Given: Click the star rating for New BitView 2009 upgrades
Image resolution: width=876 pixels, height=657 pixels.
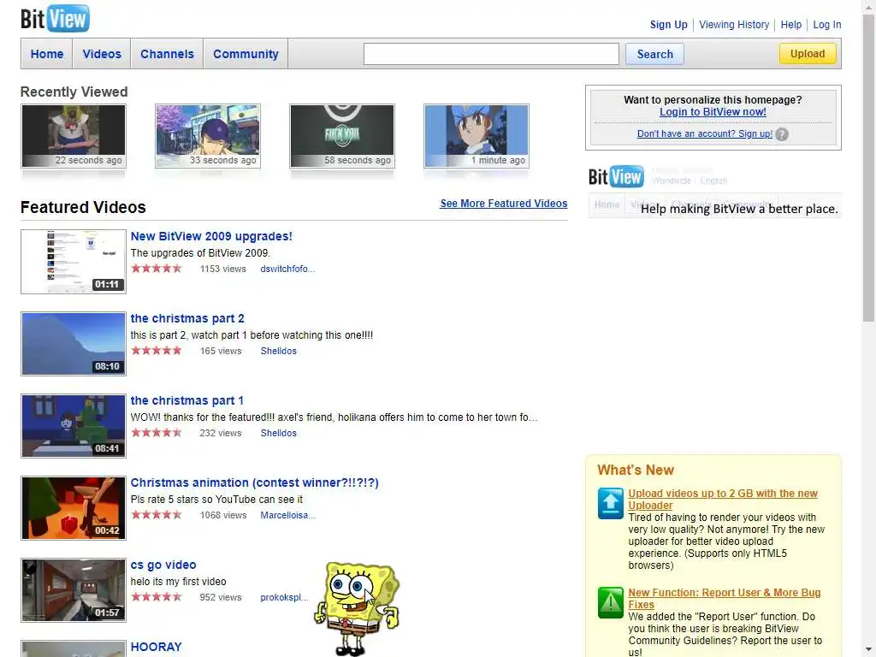Looking at the screenshot, I should [157, 269].
